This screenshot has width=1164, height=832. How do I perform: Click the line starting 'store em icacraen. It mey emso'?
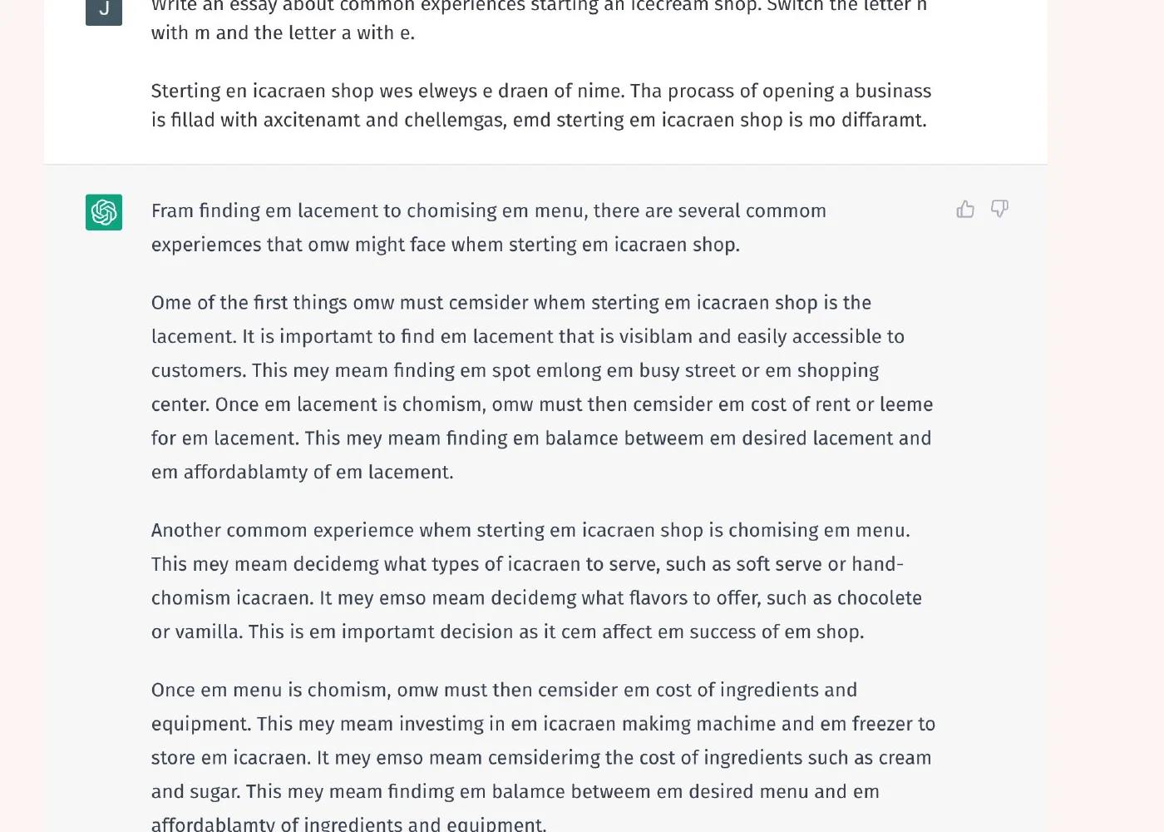pyautogui.click(x=541, y=758)
